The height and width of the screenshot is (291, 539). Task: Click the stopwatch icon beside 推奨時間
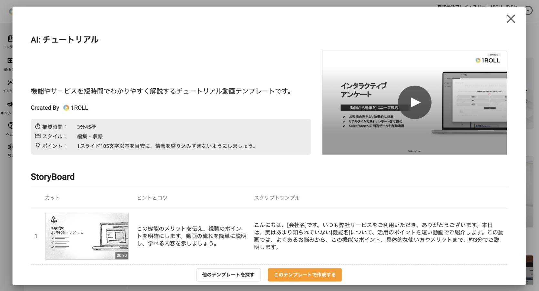pos(38,126)
